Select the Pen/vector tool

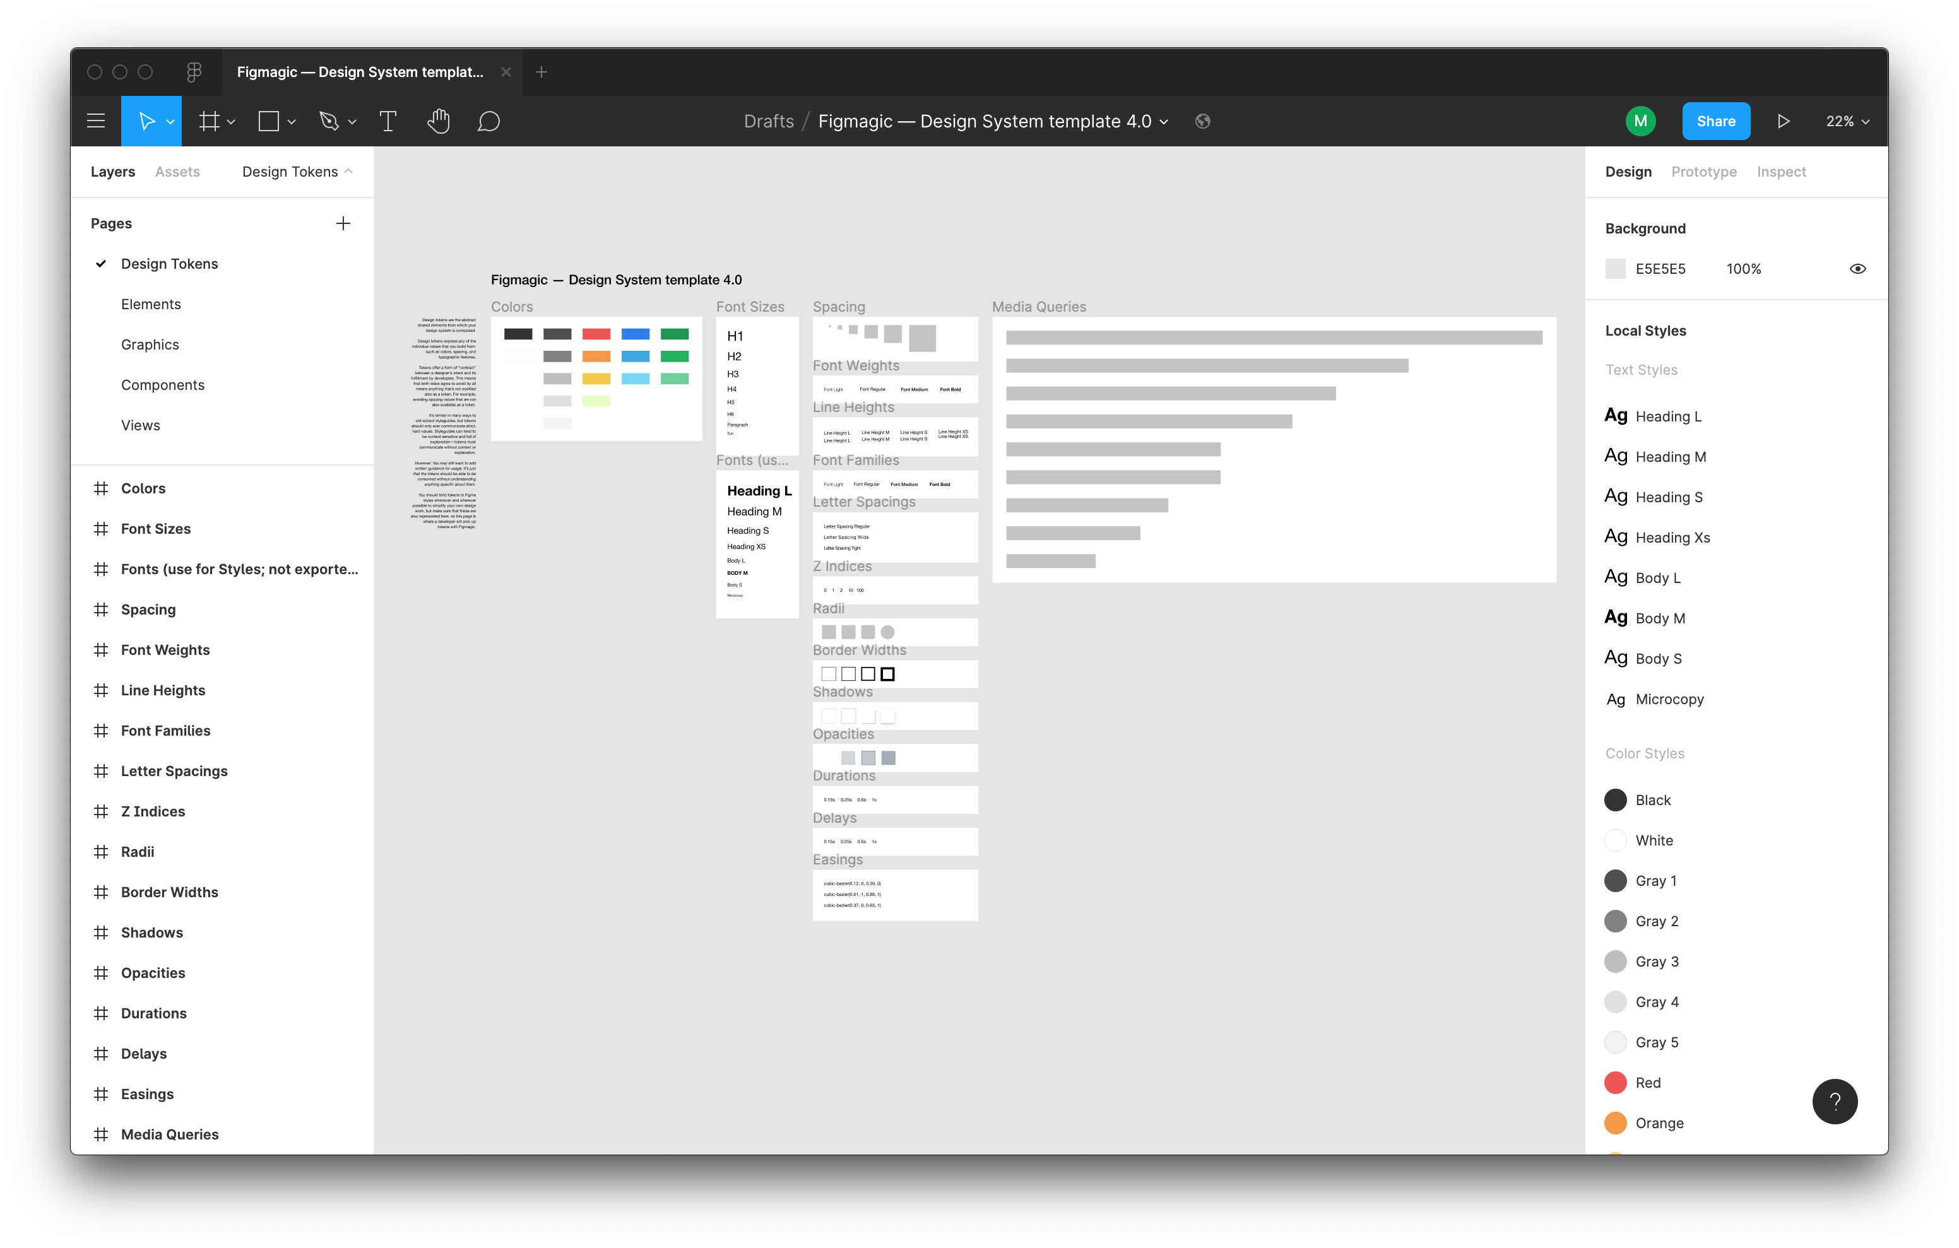pos(331,121)
